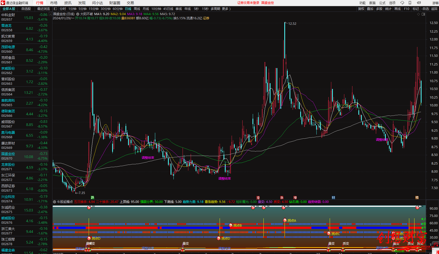Open the 选项 menu

tap(392, 3)
